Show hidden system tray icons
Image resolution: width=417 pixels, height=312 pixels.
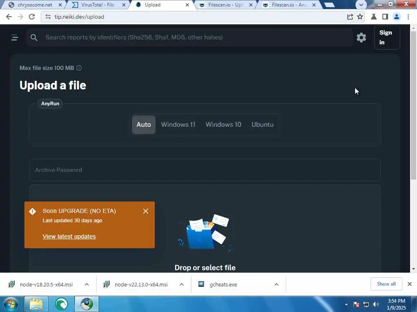click(x=346, y=304)
